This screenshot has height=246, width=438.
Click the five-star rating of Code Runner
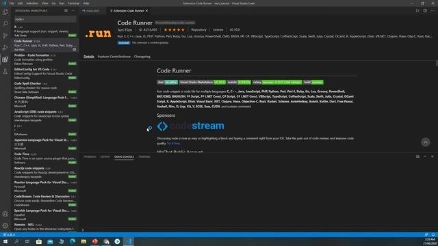175,29
